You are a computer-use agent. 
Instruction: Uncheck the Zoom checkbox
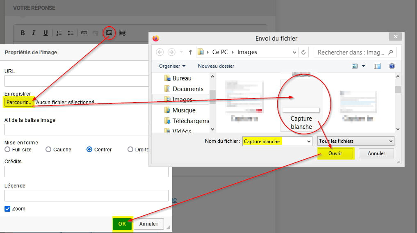[7, 209]
